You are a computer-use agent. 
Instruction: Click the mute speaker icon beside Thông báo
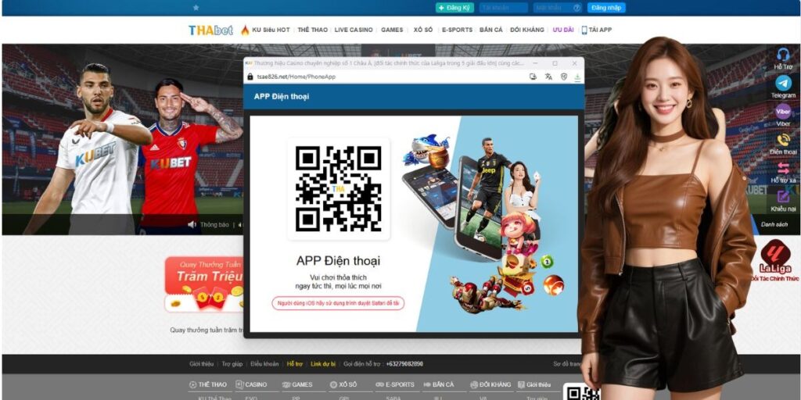[x=192, y=224]
